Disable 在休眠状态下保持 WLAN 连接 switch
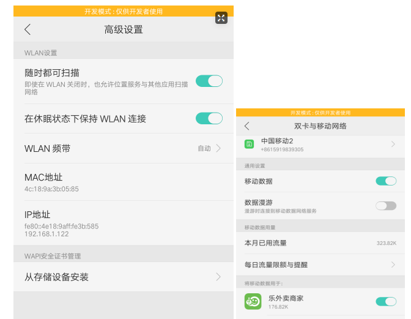 coord(209,118)
